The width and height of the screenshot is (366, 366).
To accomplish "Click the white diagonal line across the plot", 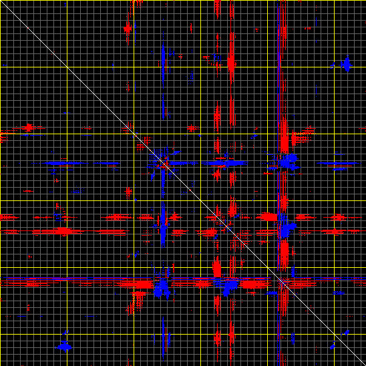I will pos(183,183).
